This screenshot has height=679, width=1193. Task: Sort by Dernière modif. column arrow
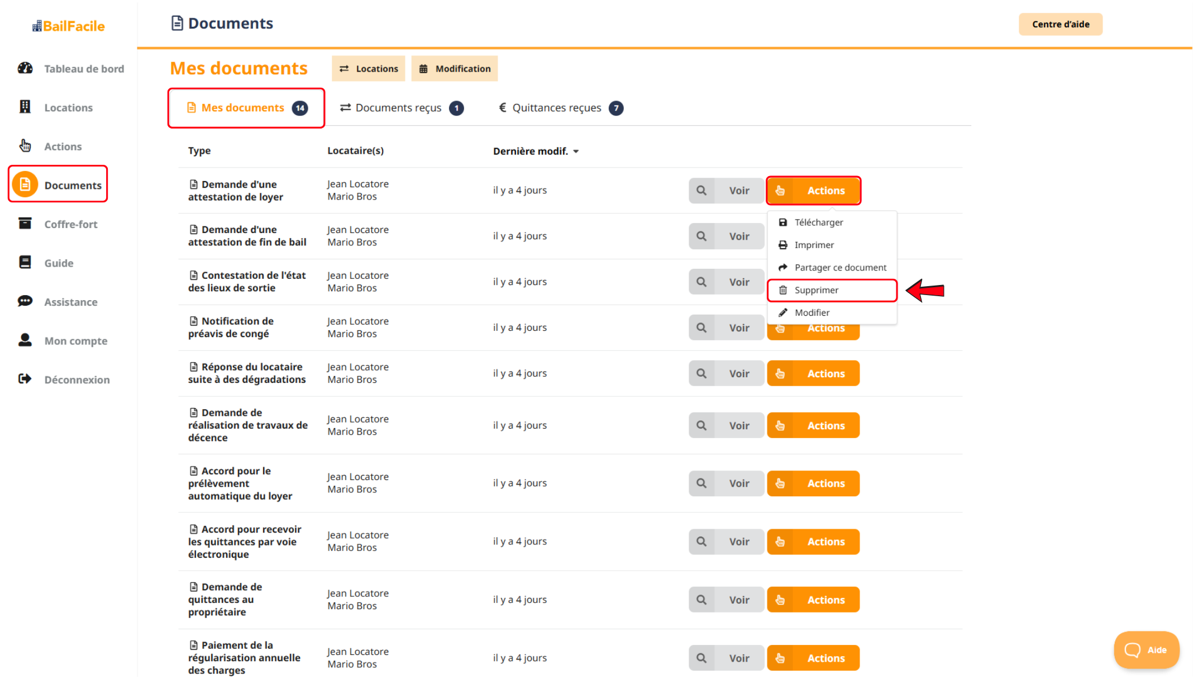coord(576,151)
